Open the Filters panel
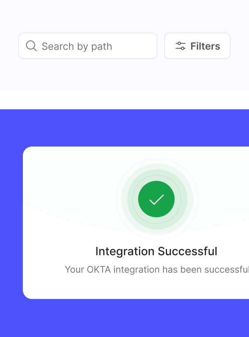 point(197,46)
